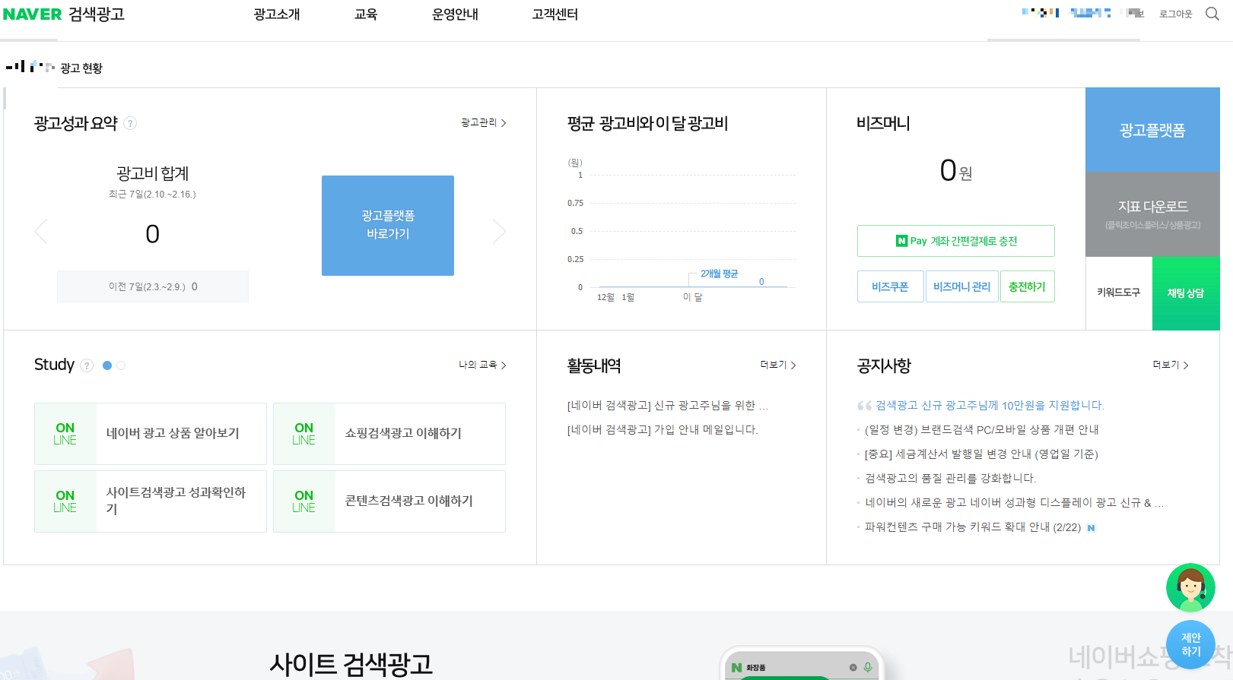The image size is (1233, 680).
Task: Select the second Study page dot
Action: [121, 365]
